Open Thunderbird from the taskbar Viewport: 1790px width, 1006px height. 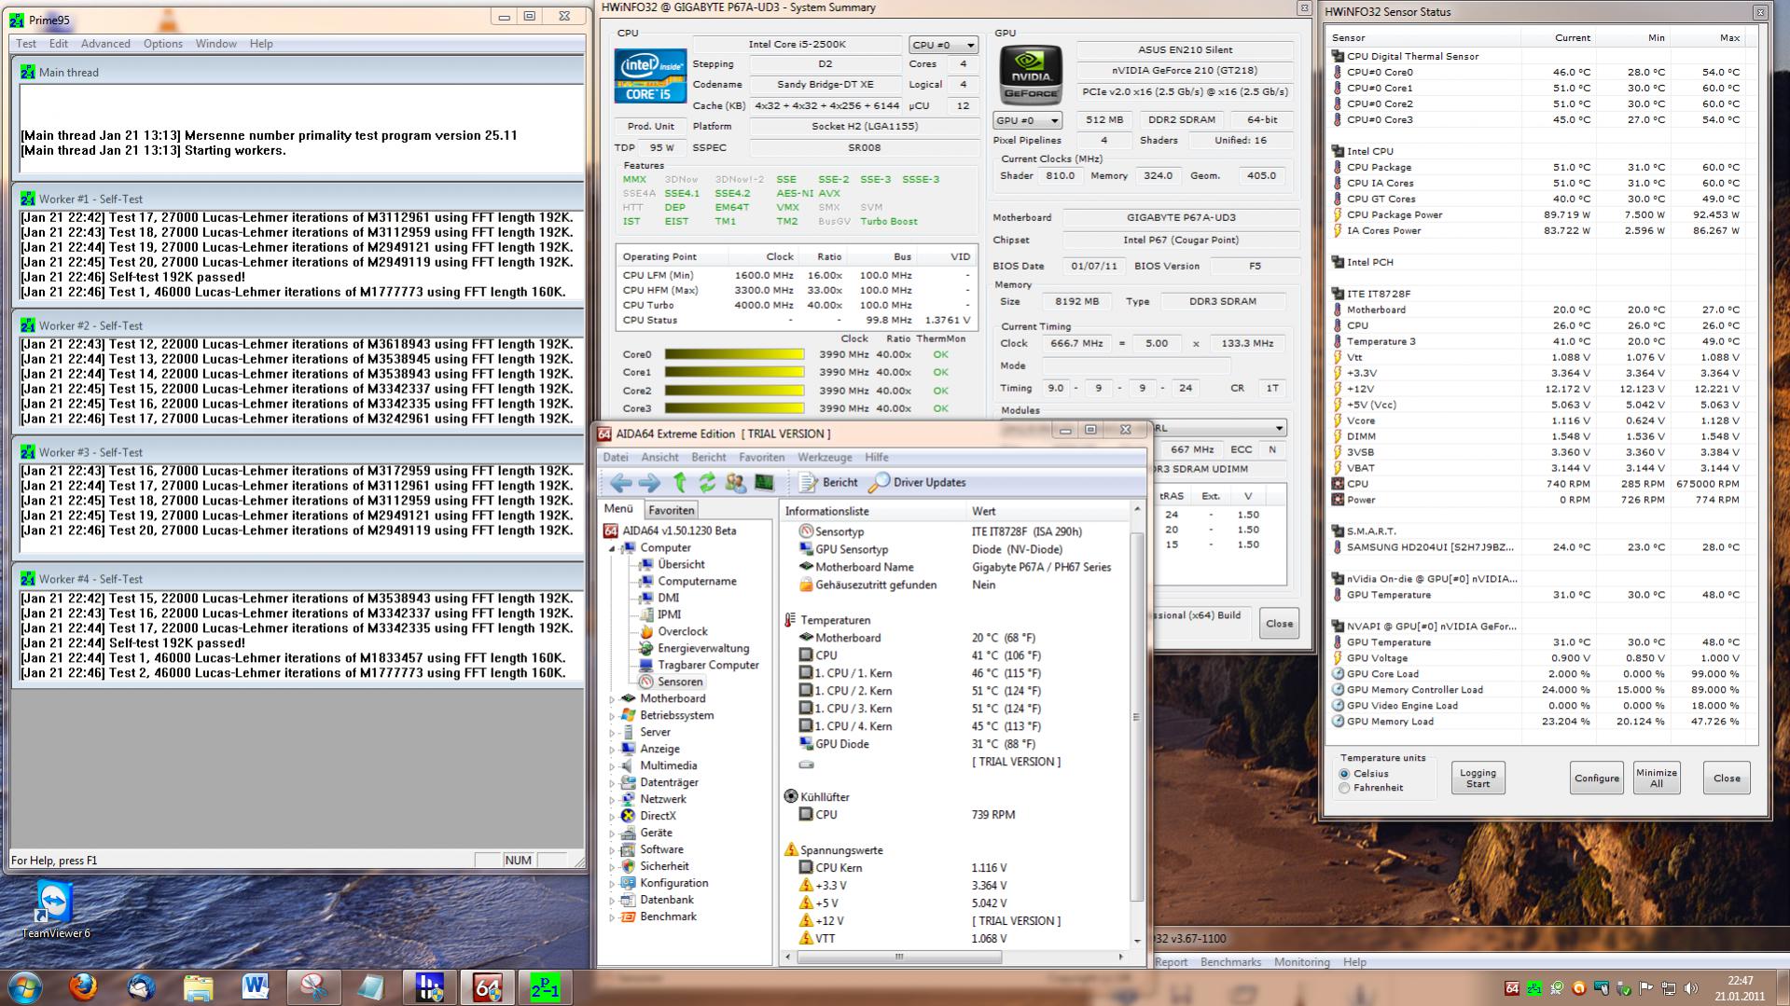coord(142,987)
